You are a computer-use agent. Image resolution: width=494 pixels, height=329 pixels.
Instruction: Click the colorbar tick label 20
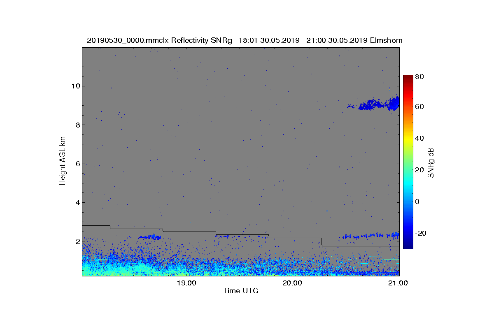coord(420,170)
